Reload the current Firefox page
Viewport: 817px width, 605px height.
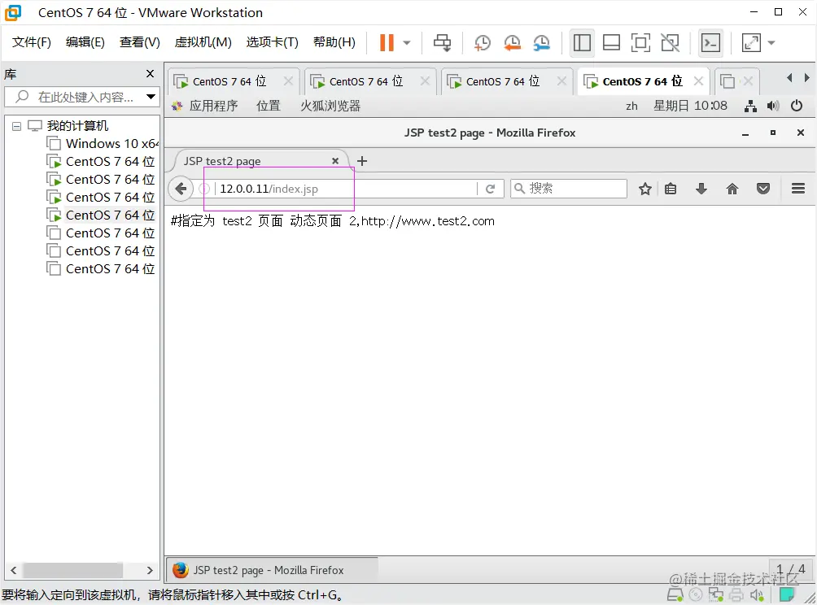click(490, 189)
